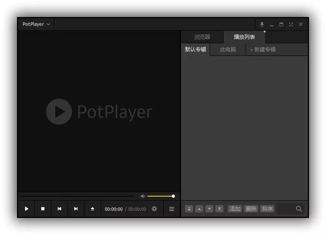Select the 此电脑 album tab
326x235 pixels.
click(x=228, y=49)
